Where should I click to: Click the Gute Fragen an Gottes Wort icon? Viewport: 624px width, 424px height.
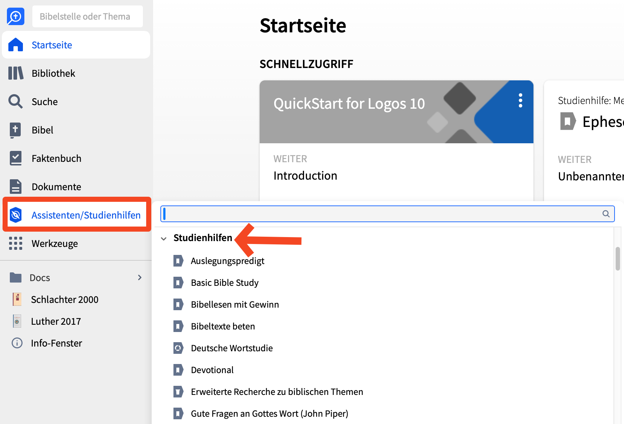(178, 413)
